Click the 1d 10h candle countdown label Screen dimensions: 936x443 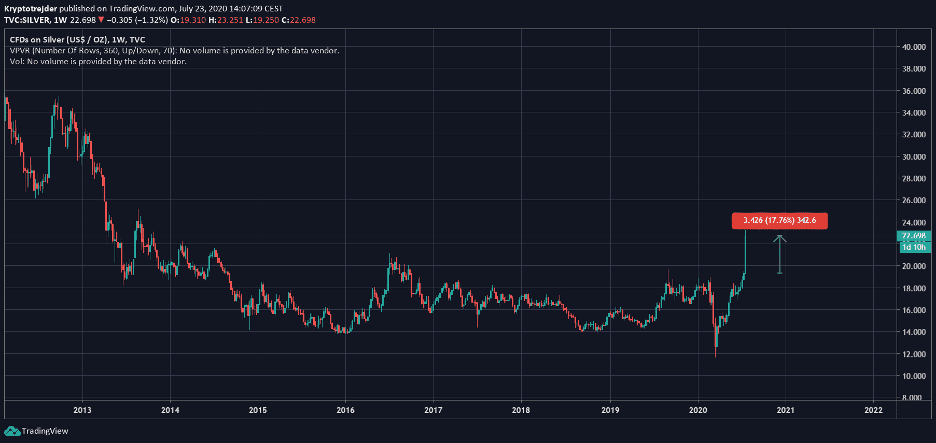(913, 247)
